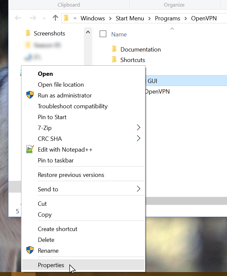Viewport: 227px width, 276px height.
Task: Click the Screenshots folder icon in sidebar
Action: click(x=28, y=33)
